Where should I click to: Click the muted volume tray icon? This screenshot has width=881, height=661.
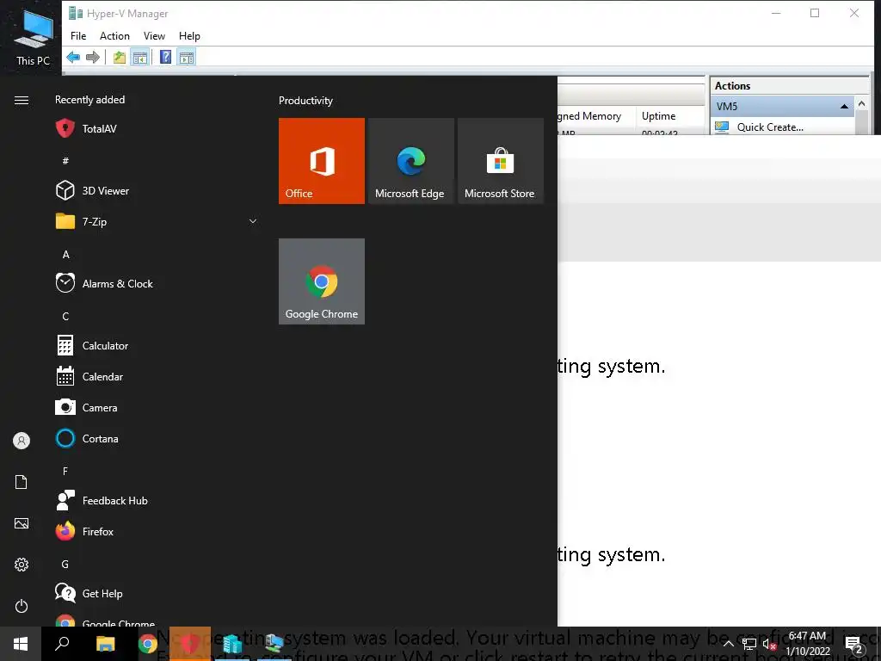coord(769,644)
